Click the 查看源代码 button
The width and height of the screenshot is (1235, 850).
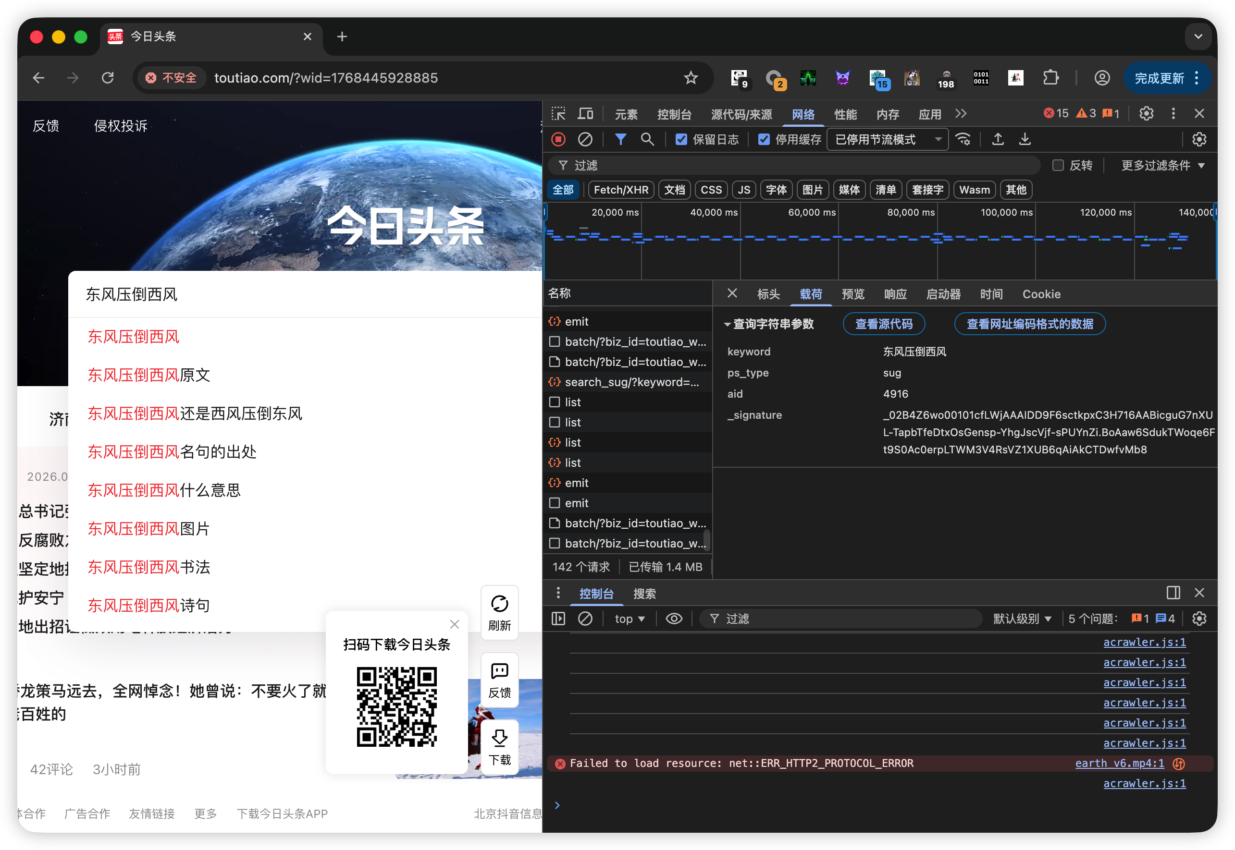pos(883,324)
